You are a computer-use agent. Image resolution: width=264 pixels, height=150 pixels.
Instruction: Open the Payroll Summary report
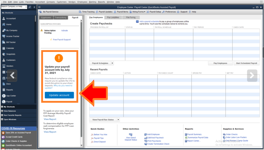(x=194, y=134)
